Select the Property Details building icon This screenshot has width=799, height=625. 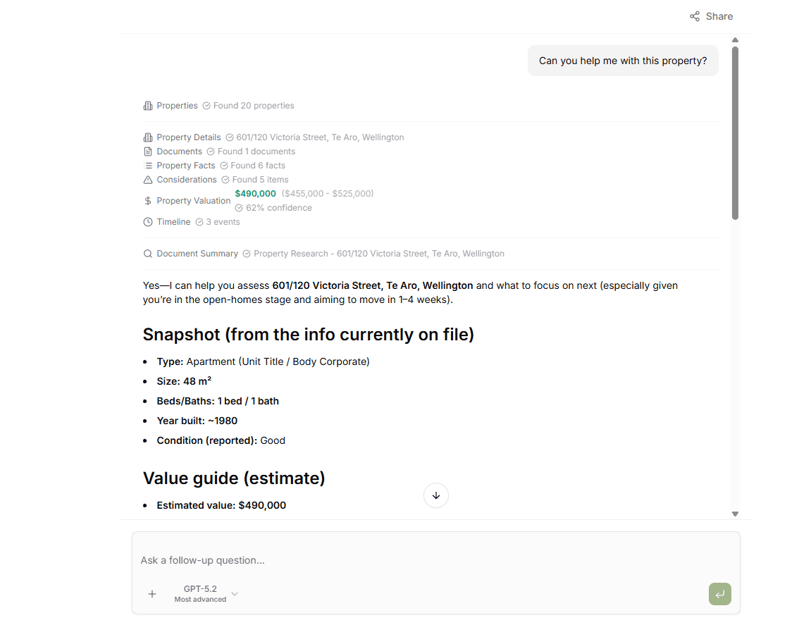click(147, 137)
